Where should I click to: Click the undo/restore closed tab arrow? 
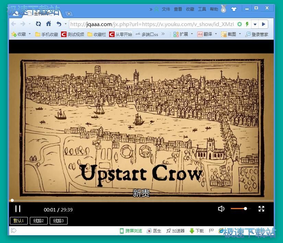tap(59, 24)
